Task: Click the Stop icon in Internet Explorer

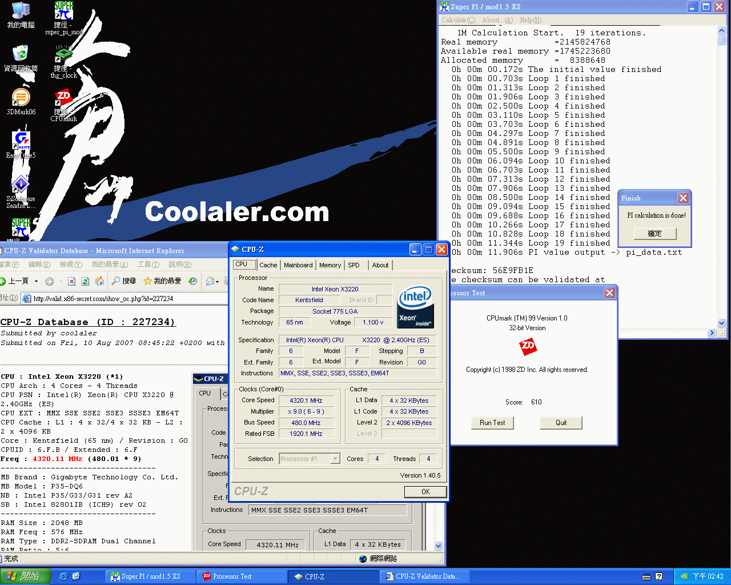Action: coord(71,281)
